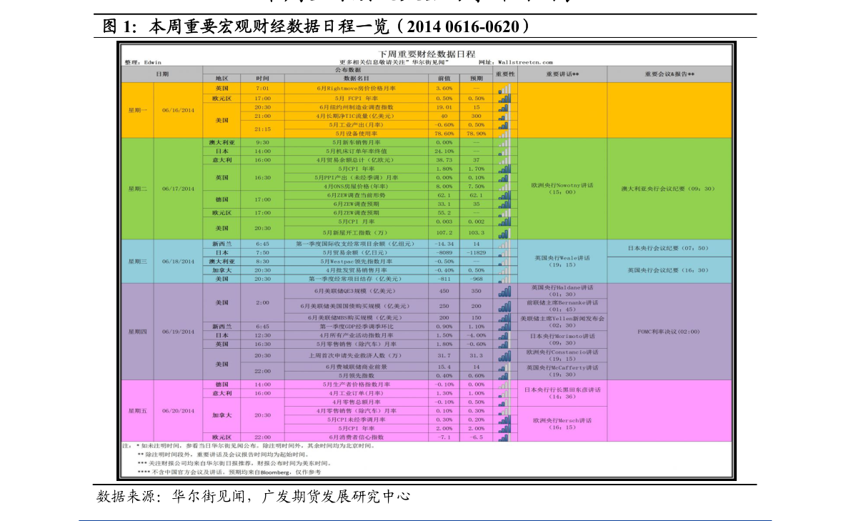Click the orange 星期一 day cell
Image resolution: width=851 pixels, height=521 pixels.
click(x=137, y=110)
